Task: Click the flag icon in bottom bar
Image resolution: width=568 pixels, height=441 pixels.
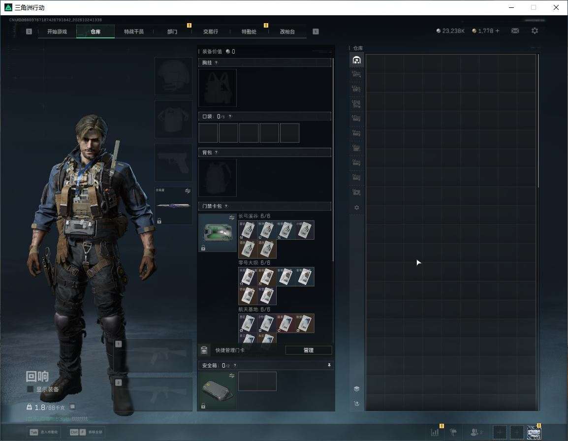Action: click(453, 432)
